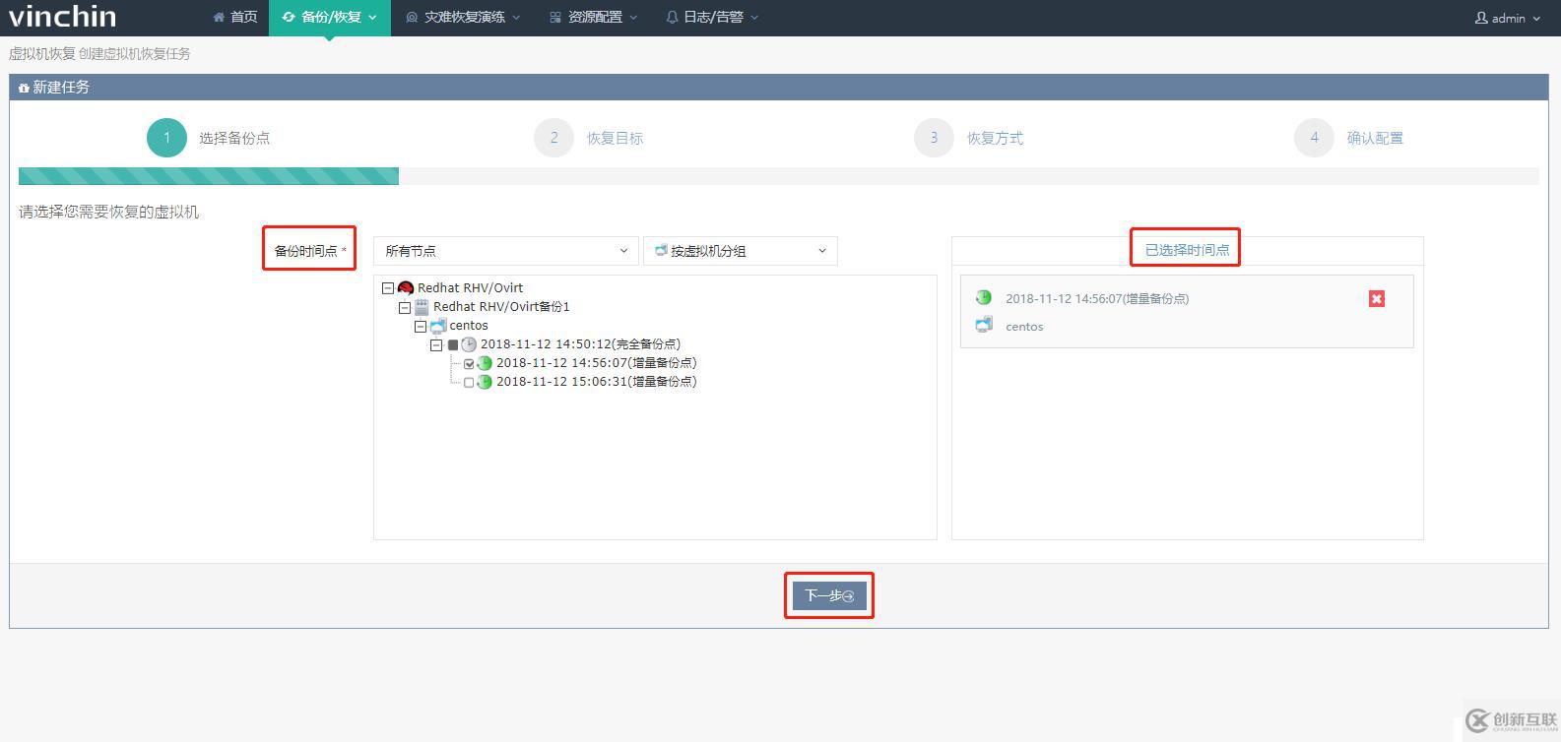Toggle the 14:50:12 full backup checkbox
Screen dimensions: 1561x742
(453, 345)
